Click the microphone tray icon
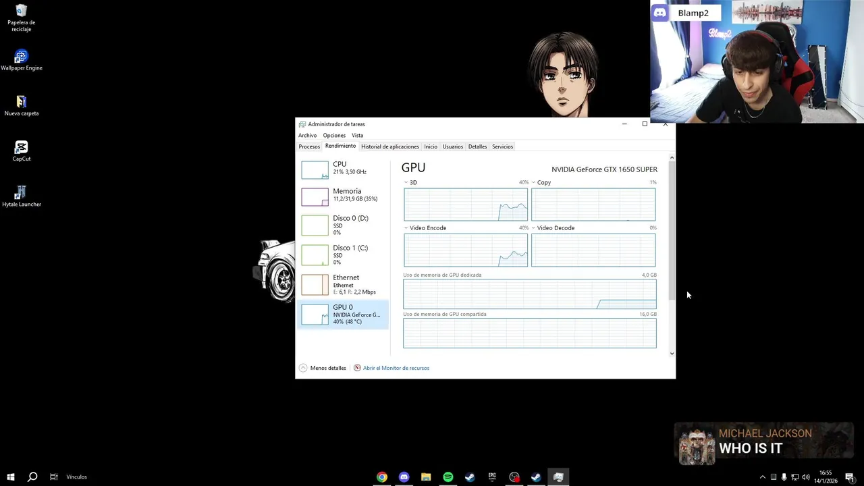The width and height of the screenshot is (864, 486). 784,477
